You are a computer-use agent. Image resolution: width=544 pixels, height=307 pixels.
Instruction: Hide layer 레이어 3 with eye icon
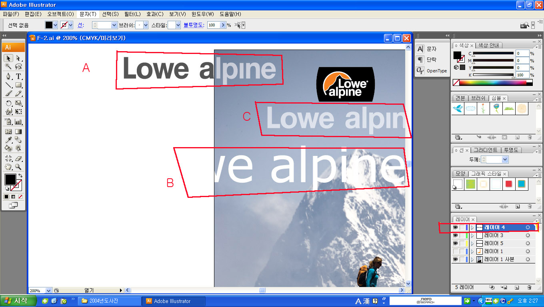(455, 235)
